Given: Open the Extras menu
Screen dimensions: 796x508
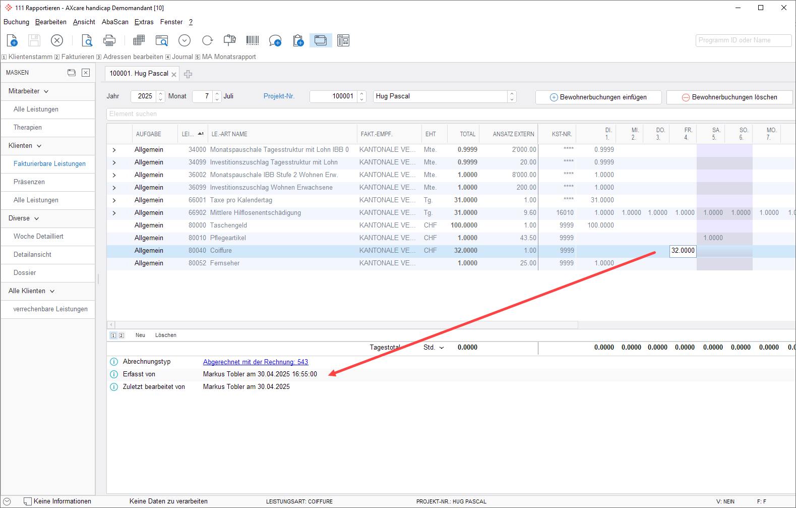Looking at the screenshot, I should coord(144,22).
